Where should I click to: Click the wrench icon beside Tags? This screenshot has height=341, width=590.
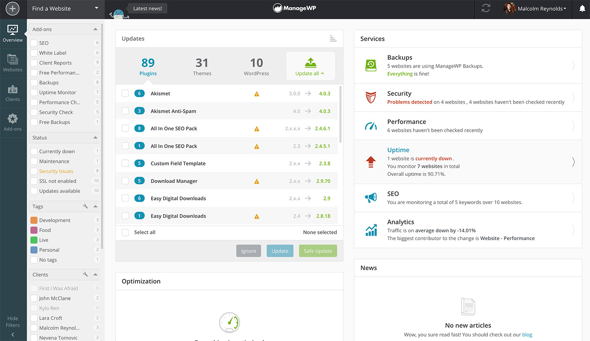pyautogui.click(x=85, y=206)
